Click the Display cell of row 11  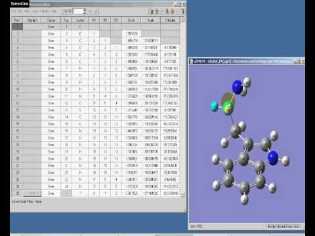click(x=51, y=96)
